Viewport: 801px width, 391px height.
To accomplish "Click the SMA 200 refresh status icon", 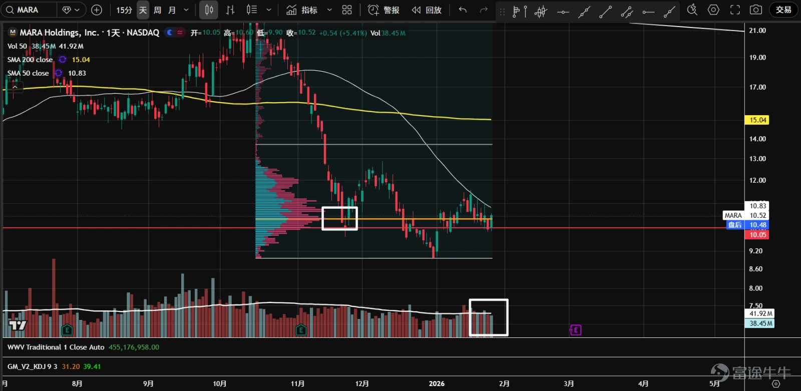I will (63, 60).
